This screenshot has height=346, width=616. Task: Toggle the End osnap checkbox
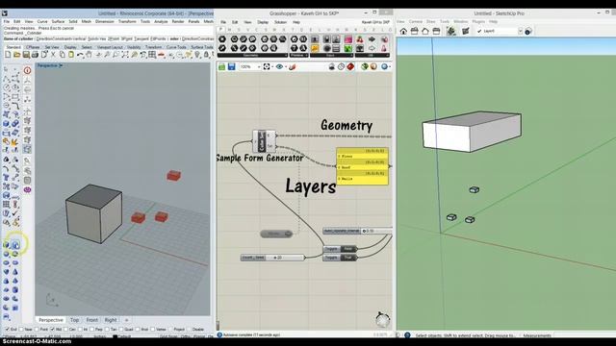(7, 329)
